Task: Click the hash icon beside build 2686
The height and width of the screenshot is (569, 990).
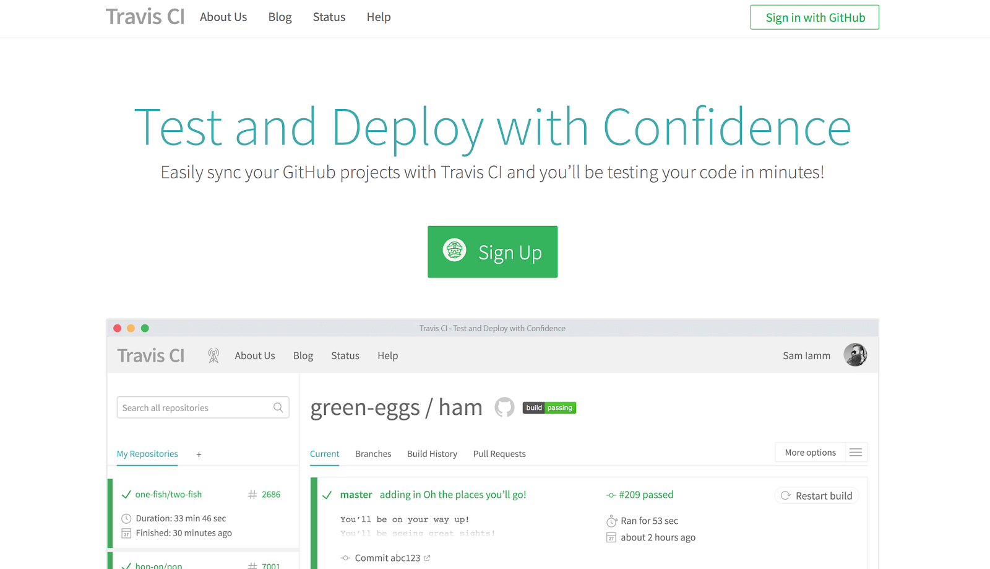Action: point(252,495)
